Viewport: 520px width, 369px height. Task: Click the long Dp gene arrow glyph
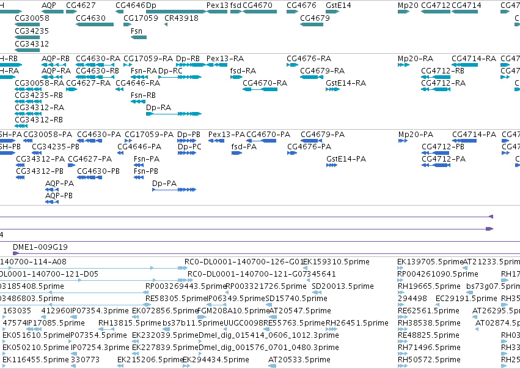176,12
